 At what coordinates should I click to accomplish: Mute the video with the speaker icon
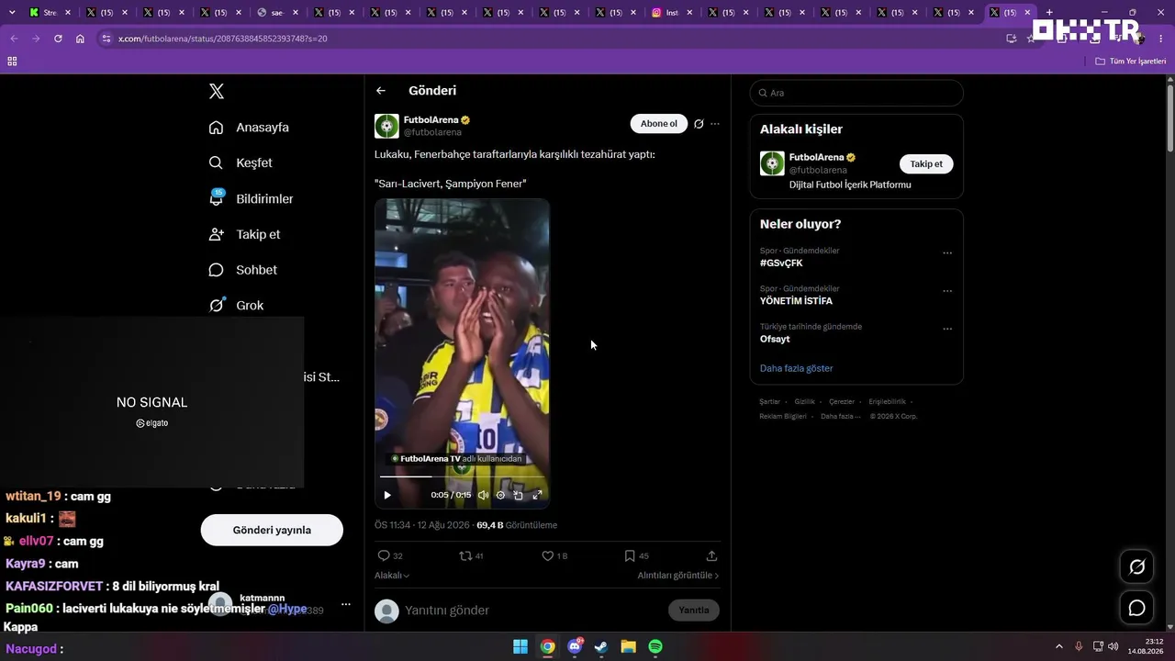483,495
